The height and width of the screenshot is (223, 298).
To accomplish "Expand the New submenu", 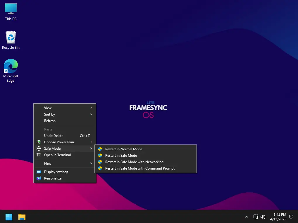I will (x=65, y=163).
